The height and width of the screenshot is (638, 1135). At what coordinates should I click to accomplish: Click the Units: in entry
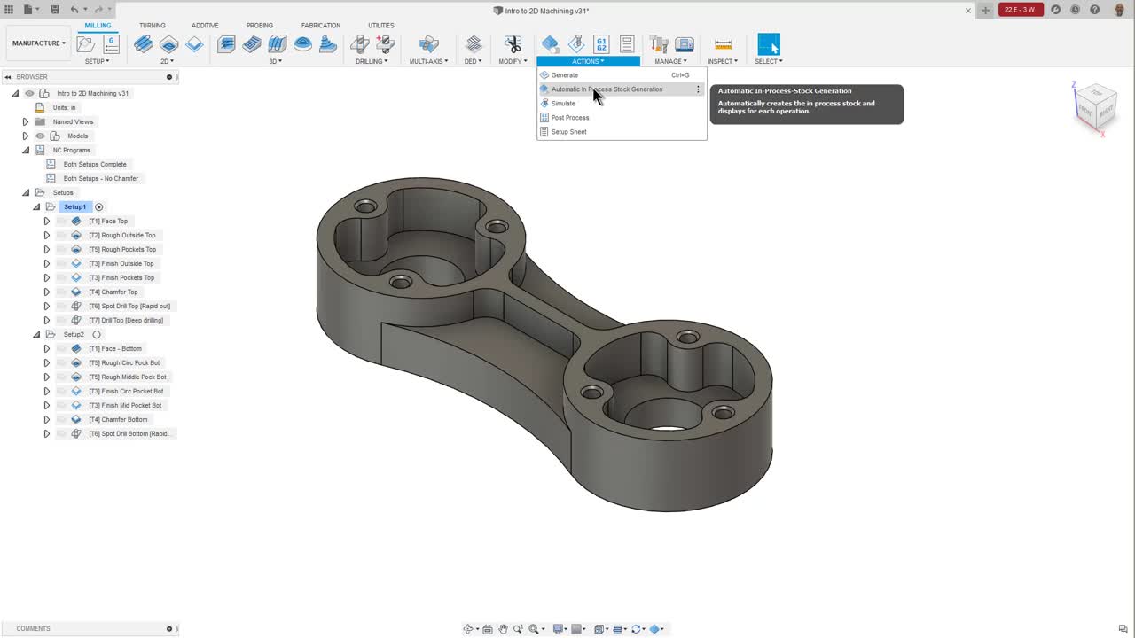click(x=64, y=107)
